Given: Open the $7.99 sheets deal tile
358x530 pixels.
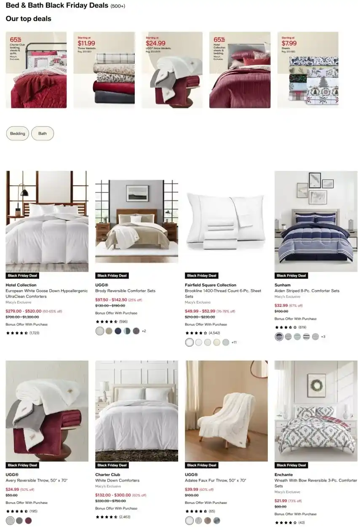Looking at the screenshot, I should click(308, 70).
